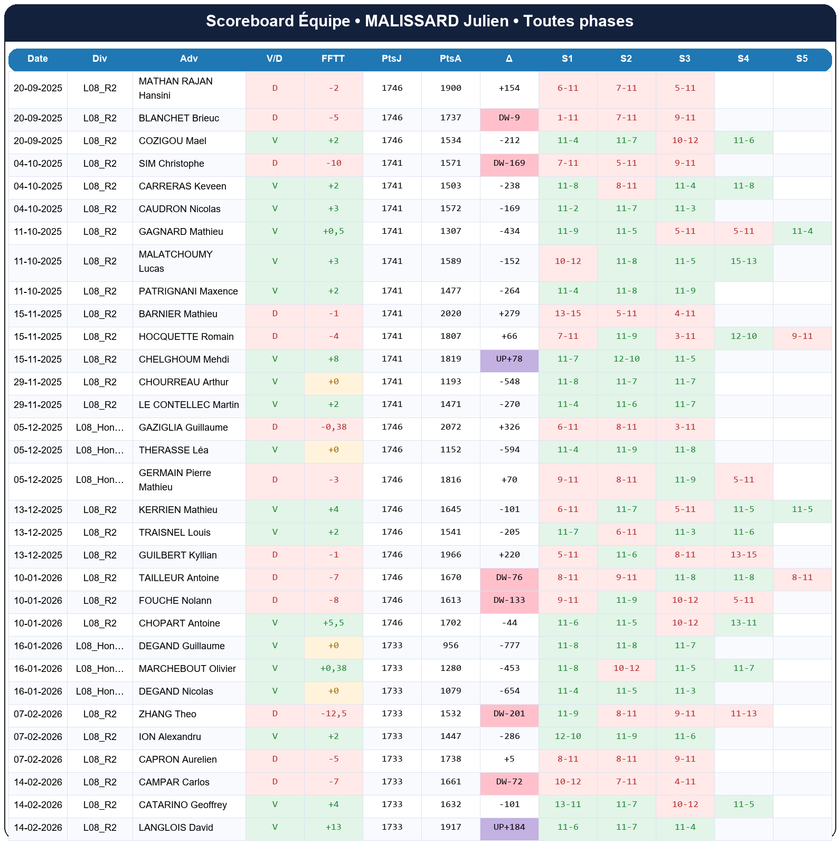Select KERRIEN Mathieu's S5 score 11-5
The height and width of the screenshot is (844, 840).
801,509
